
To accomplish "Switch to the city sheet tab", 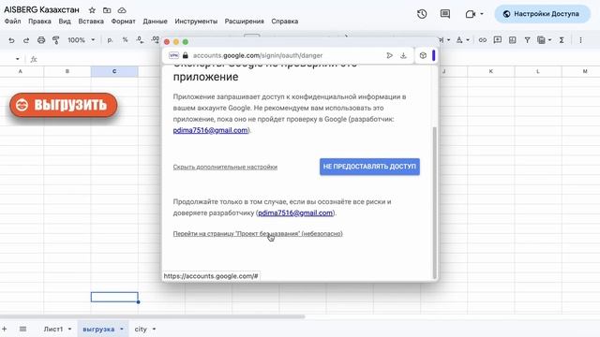I will tap(141, 329).
